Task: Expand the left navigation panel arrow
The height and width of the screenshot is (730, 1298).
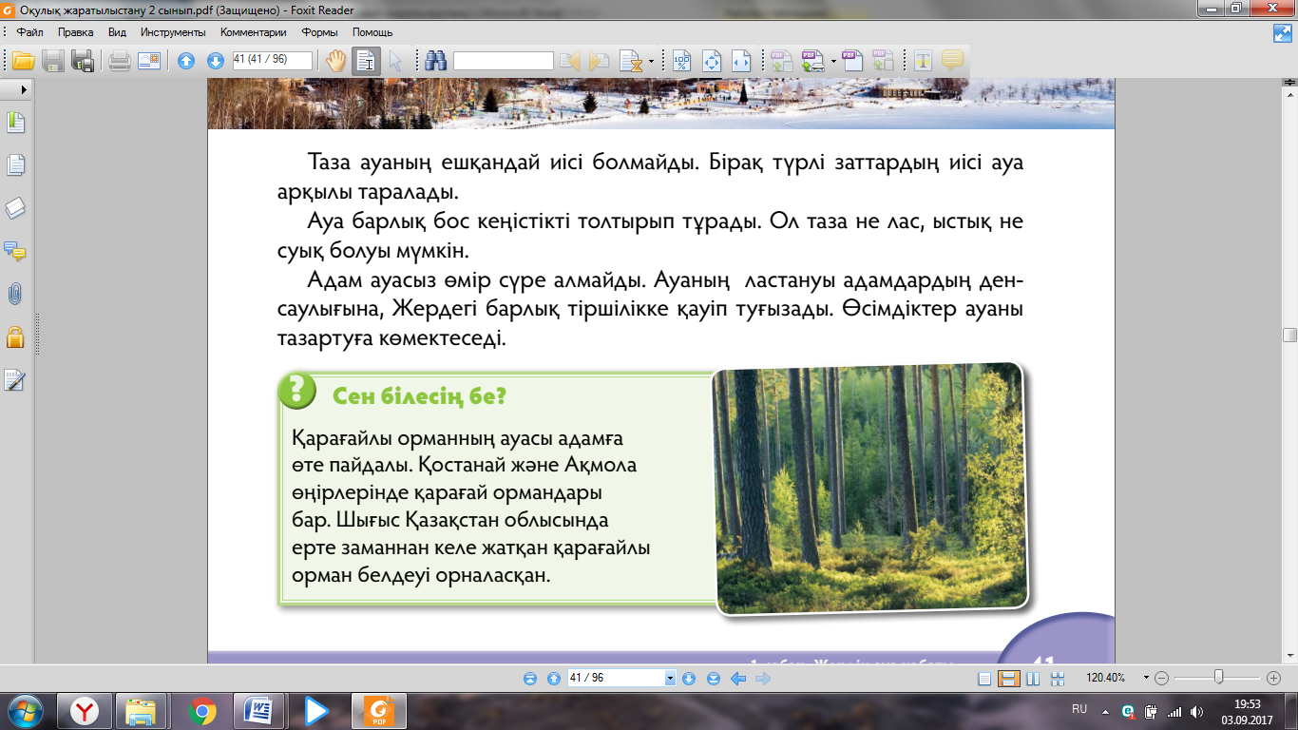Action: coord(24,88)
